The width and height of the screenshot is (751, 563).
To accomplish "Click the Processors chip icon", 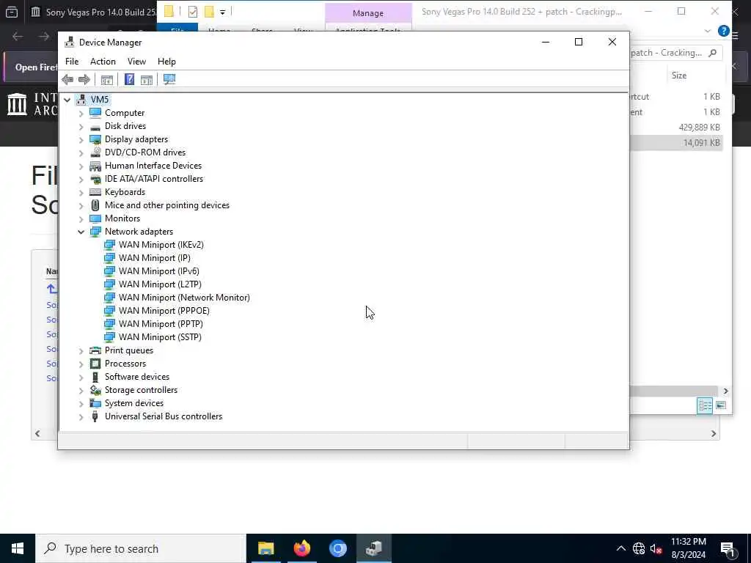I will pyautogui.click(x=95, y=364).
